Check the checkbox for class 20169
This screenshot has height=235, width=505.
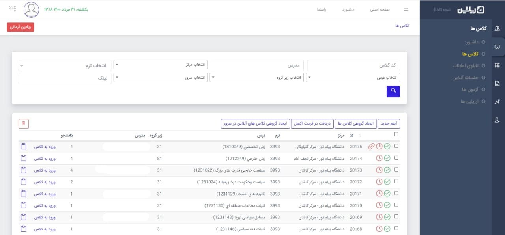point(396,216)
